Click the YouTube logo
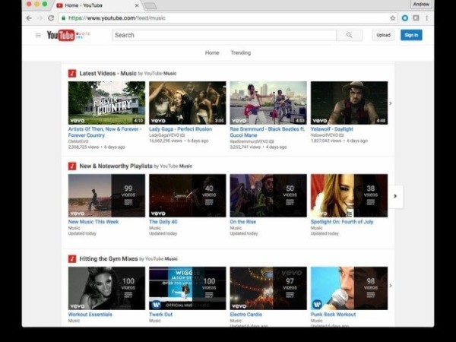 tap(61, 35)
